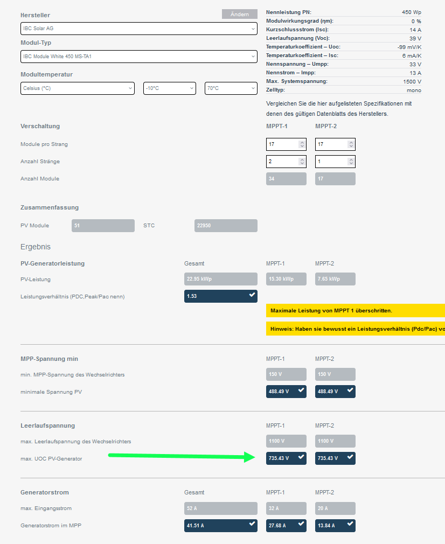Click the MPPT-1 Module pro Strang field

(286, 144)
